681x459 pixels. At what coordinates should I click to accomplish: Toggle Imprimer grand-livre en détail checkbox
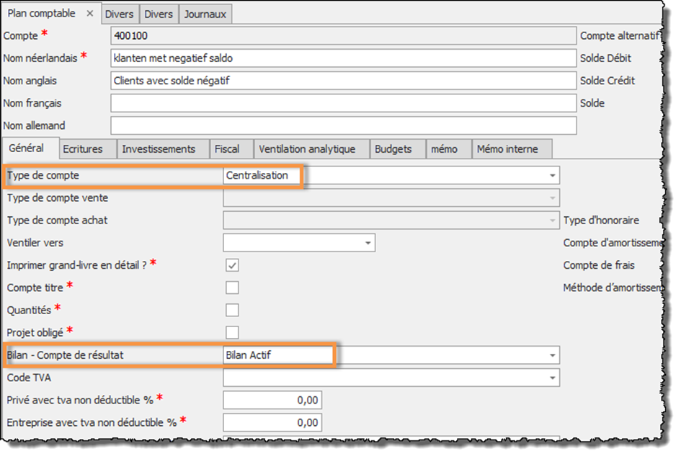(232, 265)
